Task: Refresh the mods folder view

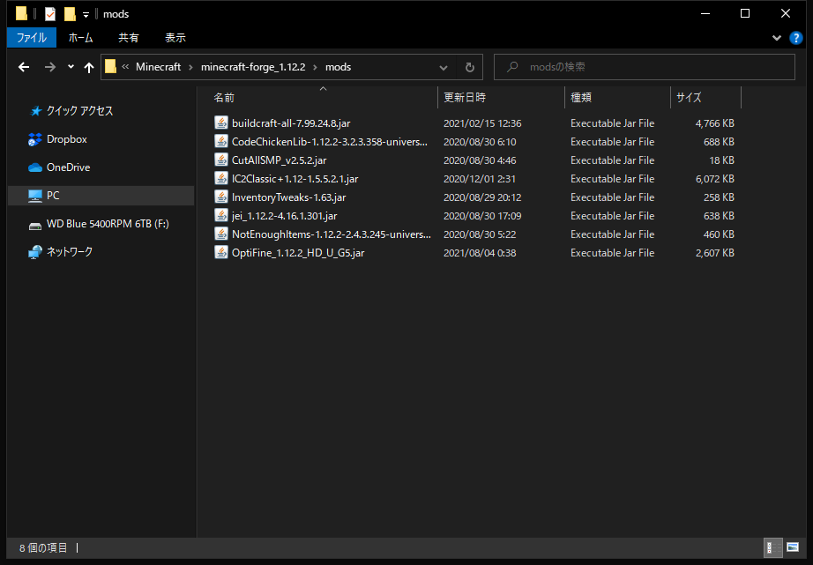Action: pyautogui.click(x=470, y=67)
